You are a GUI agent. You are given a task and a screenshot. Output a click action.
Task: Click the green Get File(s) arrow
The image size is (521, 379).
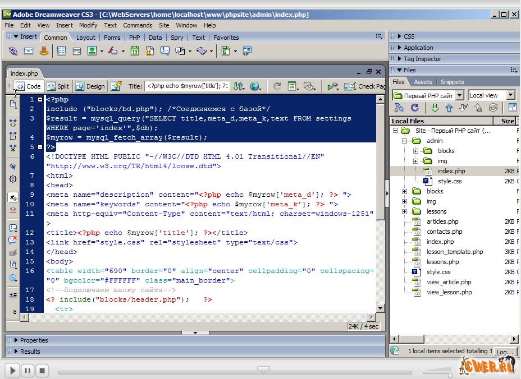[435, 108]
